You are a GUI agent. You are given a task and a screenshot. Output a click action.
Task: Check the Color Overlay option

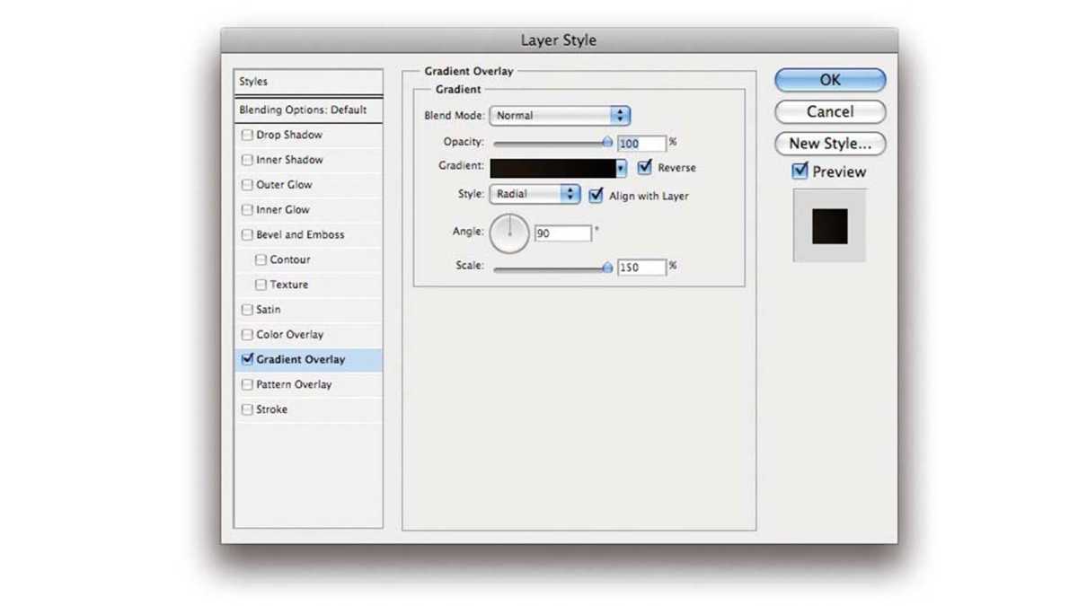[247, 334]
